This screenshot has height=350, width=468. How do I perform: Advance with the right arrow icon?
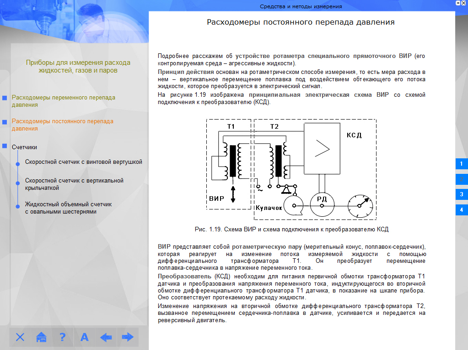(128, 337)
